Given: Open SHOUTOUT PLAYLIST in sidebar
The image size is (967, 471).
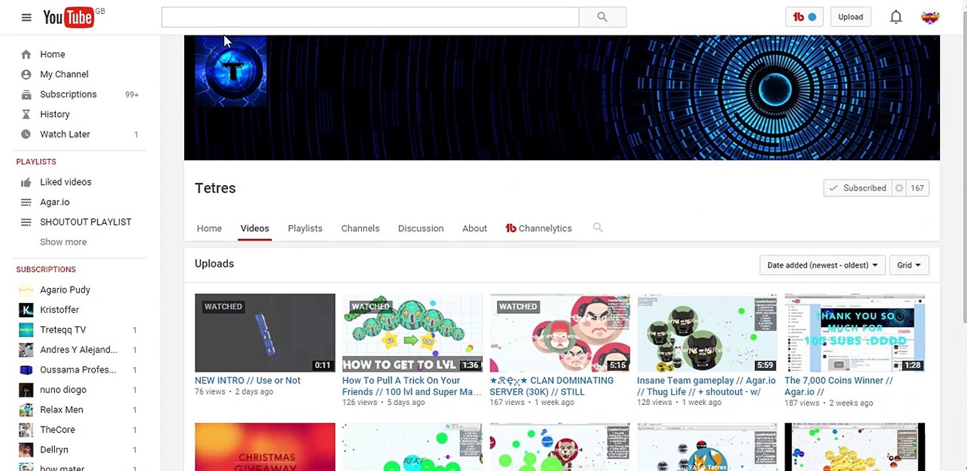Looking at the screenshot, I should 86,222.
